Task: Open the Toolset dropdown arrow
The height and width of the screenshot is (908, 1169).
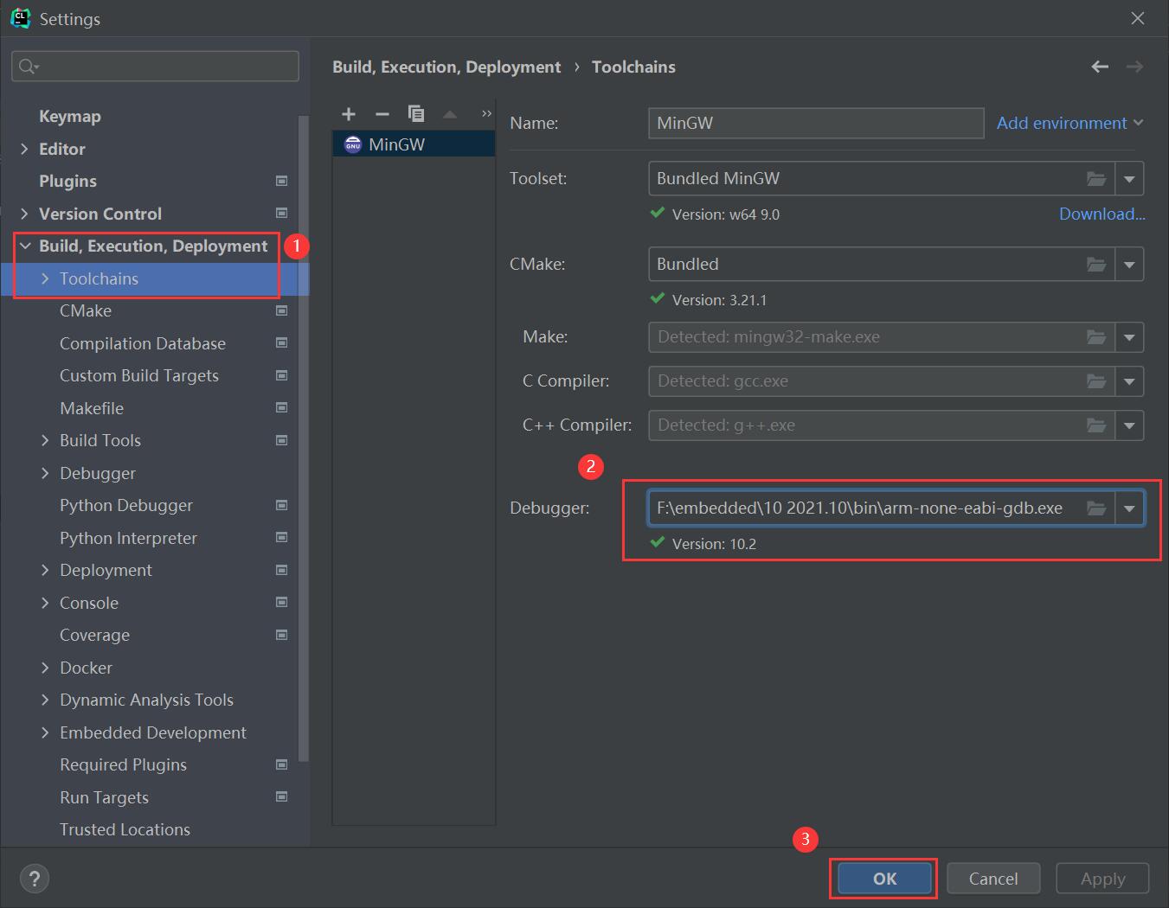Action: tap(1129, 179)
